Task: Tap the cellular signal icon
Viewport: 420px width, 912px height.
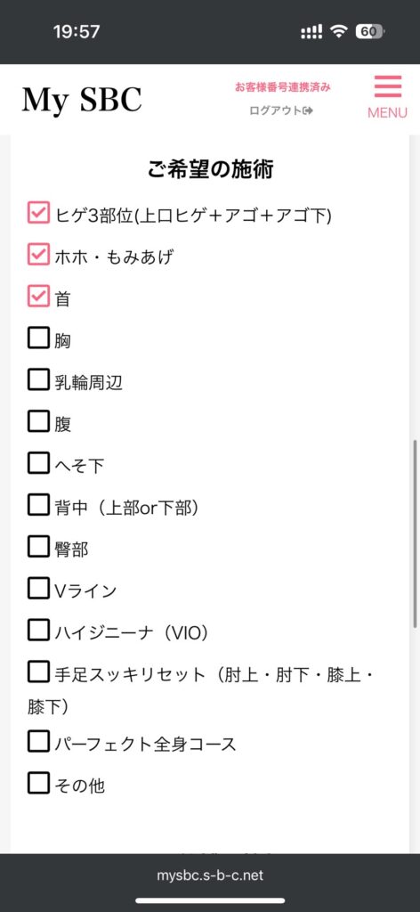Action: click(311, 32)
